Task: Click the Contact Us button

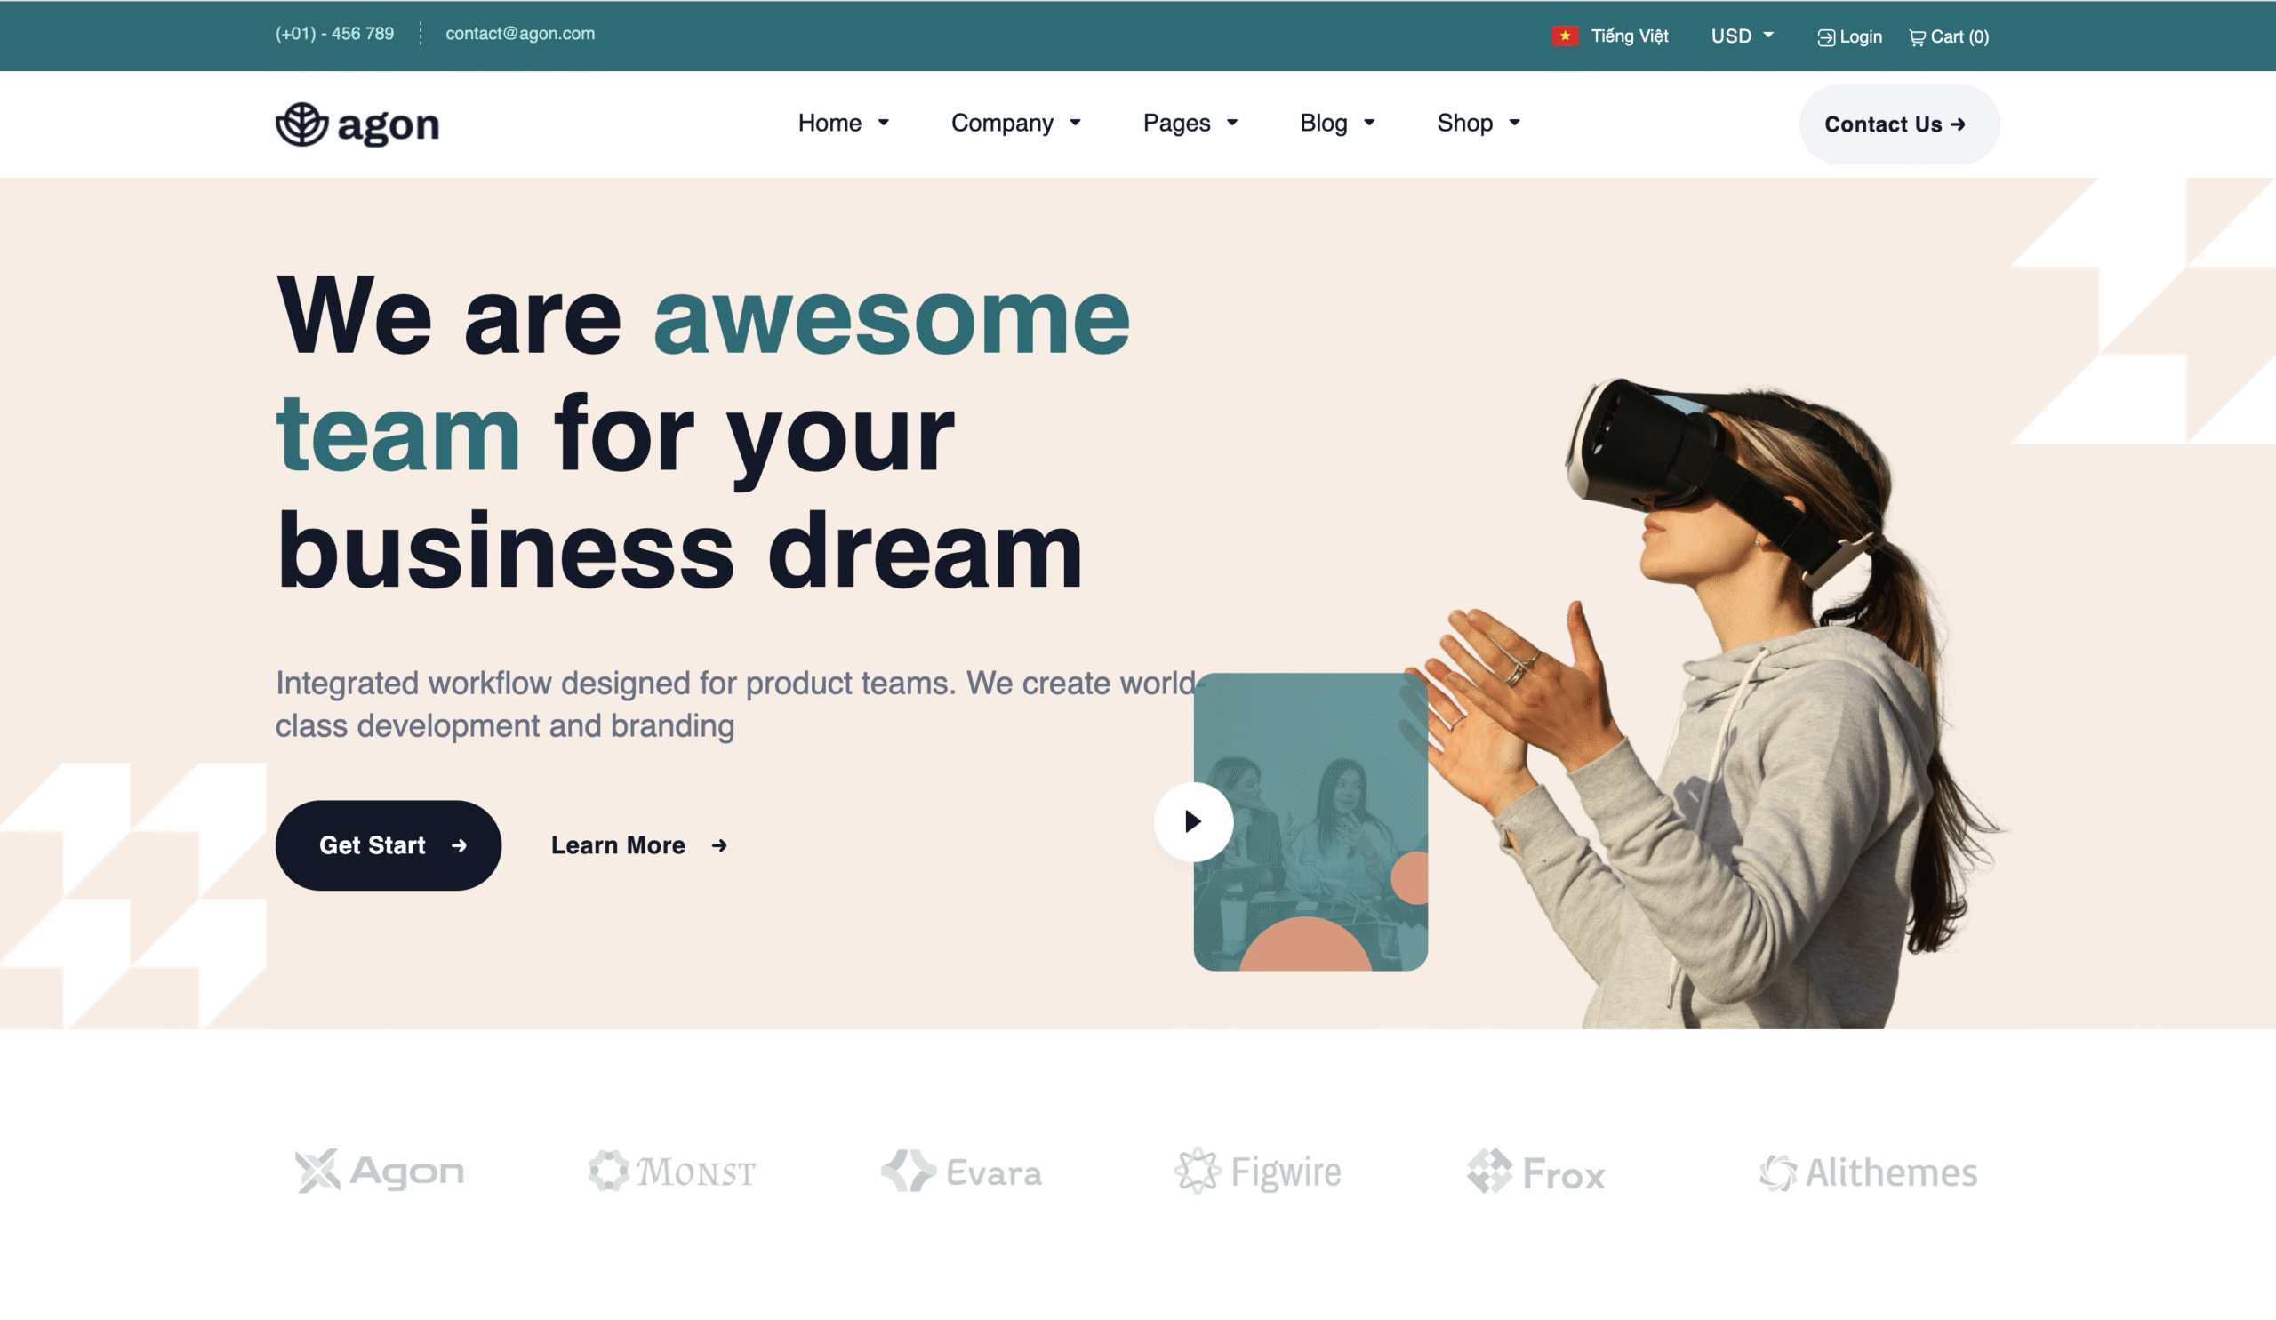Action: click(1898, 124)
